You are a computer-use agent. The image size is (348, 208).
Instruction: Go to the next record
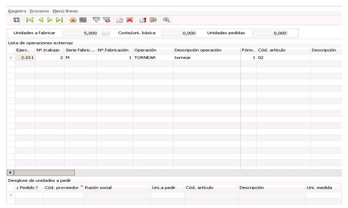[x=50, y=20]
